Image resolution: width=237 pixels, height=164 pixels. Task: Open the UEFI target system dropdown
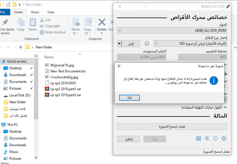(142, 57)
